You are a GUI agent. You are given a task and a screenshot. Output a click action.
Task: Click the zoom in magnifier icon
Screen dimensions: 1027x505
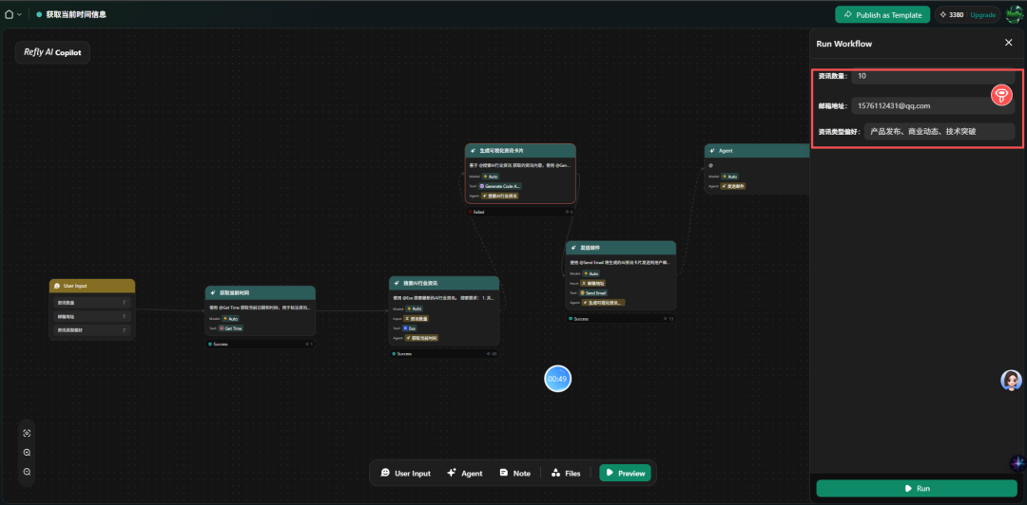[x=27, y=452]
